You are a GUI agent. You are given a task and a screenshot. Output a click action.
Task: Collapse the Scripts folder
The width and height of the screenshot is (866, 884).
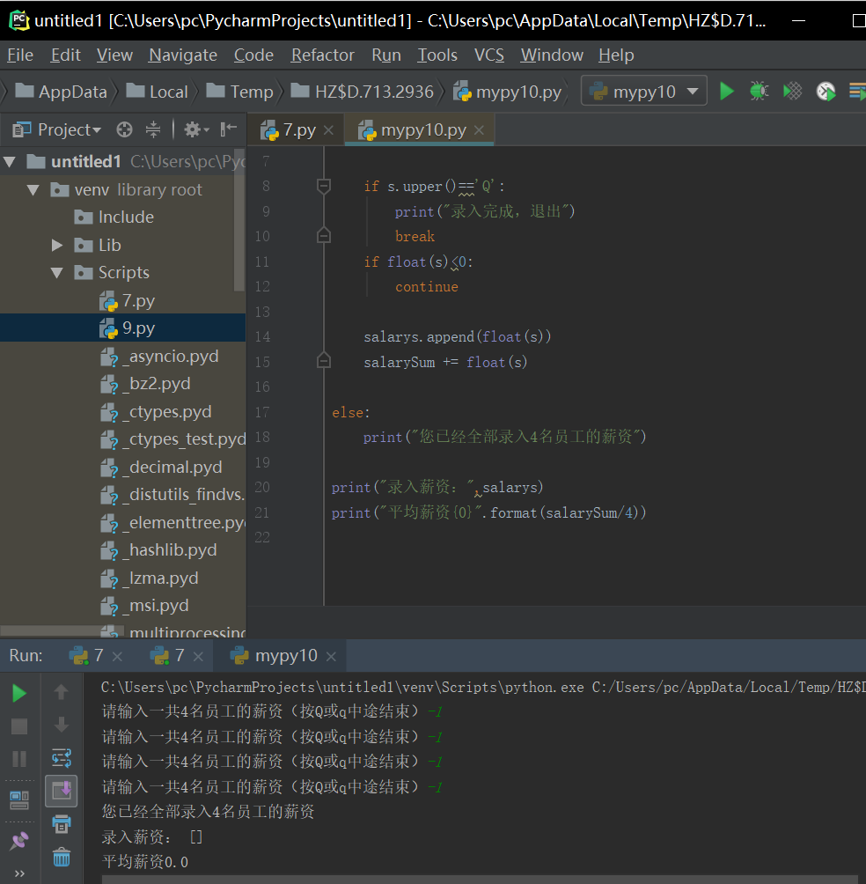[57, 273]
